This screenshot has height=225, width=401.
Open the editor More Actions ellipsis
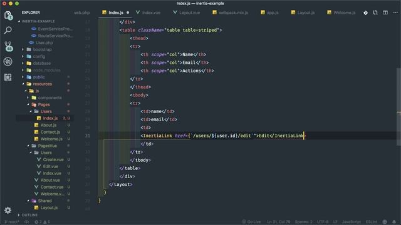coord(395,12)
